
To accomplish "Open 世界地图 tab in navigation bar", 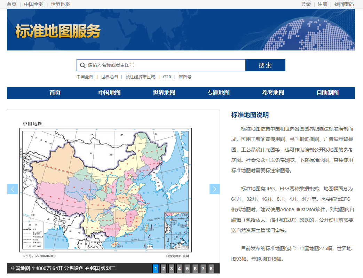I will [x=164, y=93].
